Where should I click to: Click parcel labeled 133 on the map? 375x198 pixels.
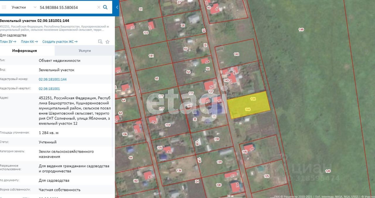(x=146, y=33)
